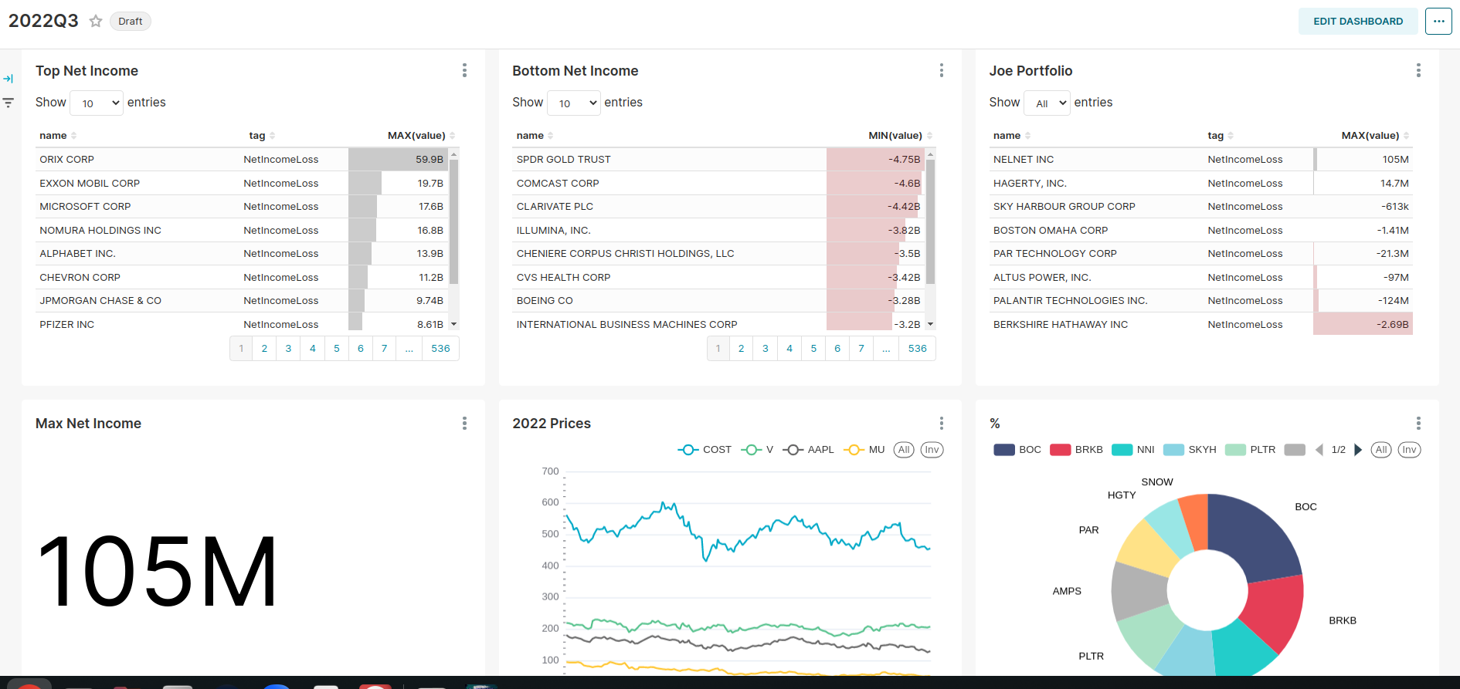The height and width of the screenshot is (689, 1460).
Task: Go to page 2 of Top Net Income
Action: tap(264, 349)
